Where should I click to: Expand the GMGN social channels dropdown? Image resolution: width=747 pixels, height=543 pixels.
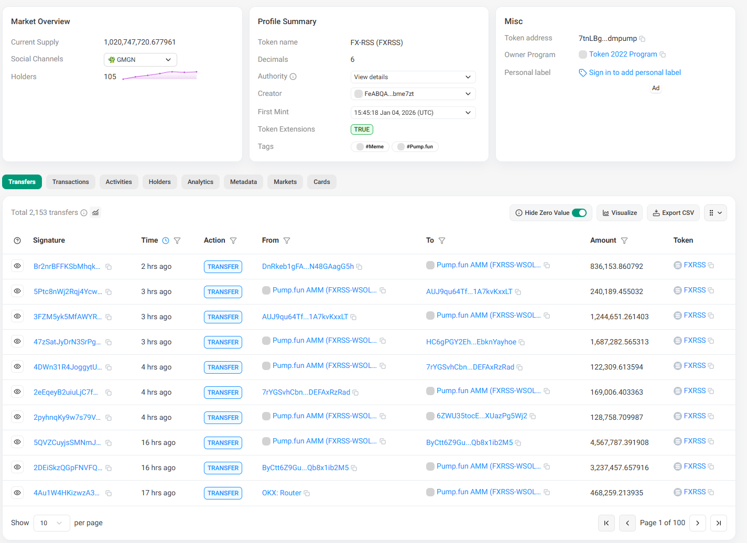(140, 60)
